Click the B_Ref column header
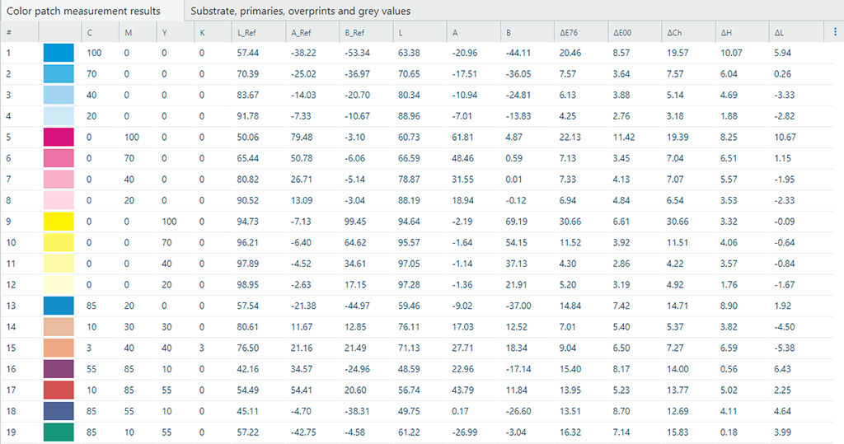This screenshot has width=844, height=444. 358,32
